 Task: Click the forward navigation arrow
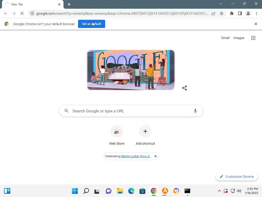pos(14,13)
